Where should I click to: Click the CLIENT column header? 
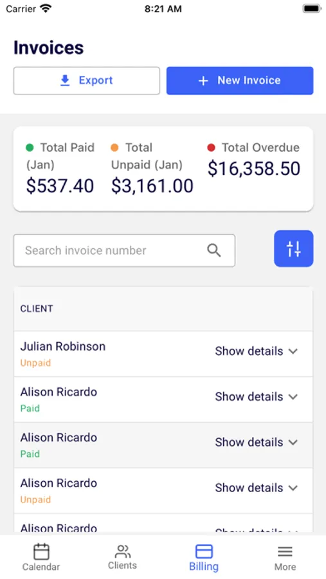pyautogui.click(x=37, y=309)
